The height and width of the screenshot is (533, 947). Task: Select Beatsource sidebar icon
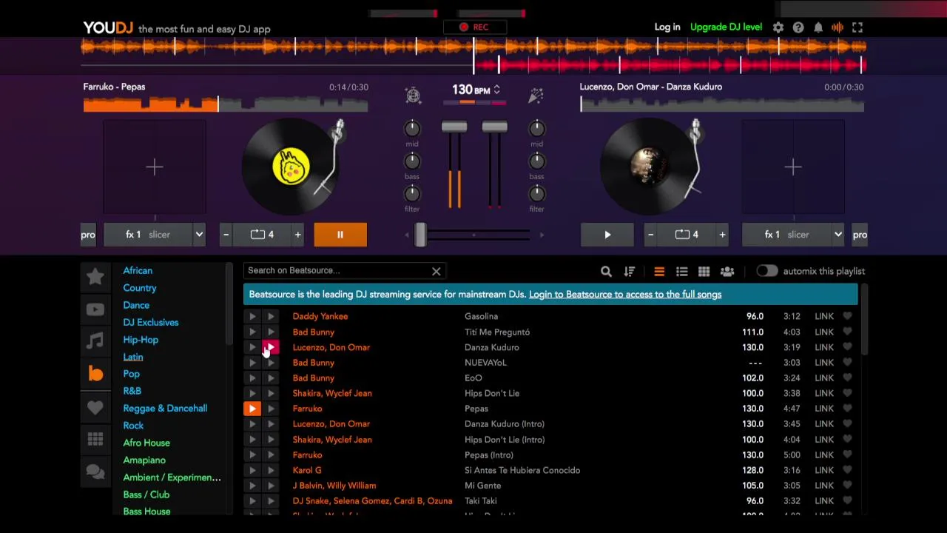point(95,374)
